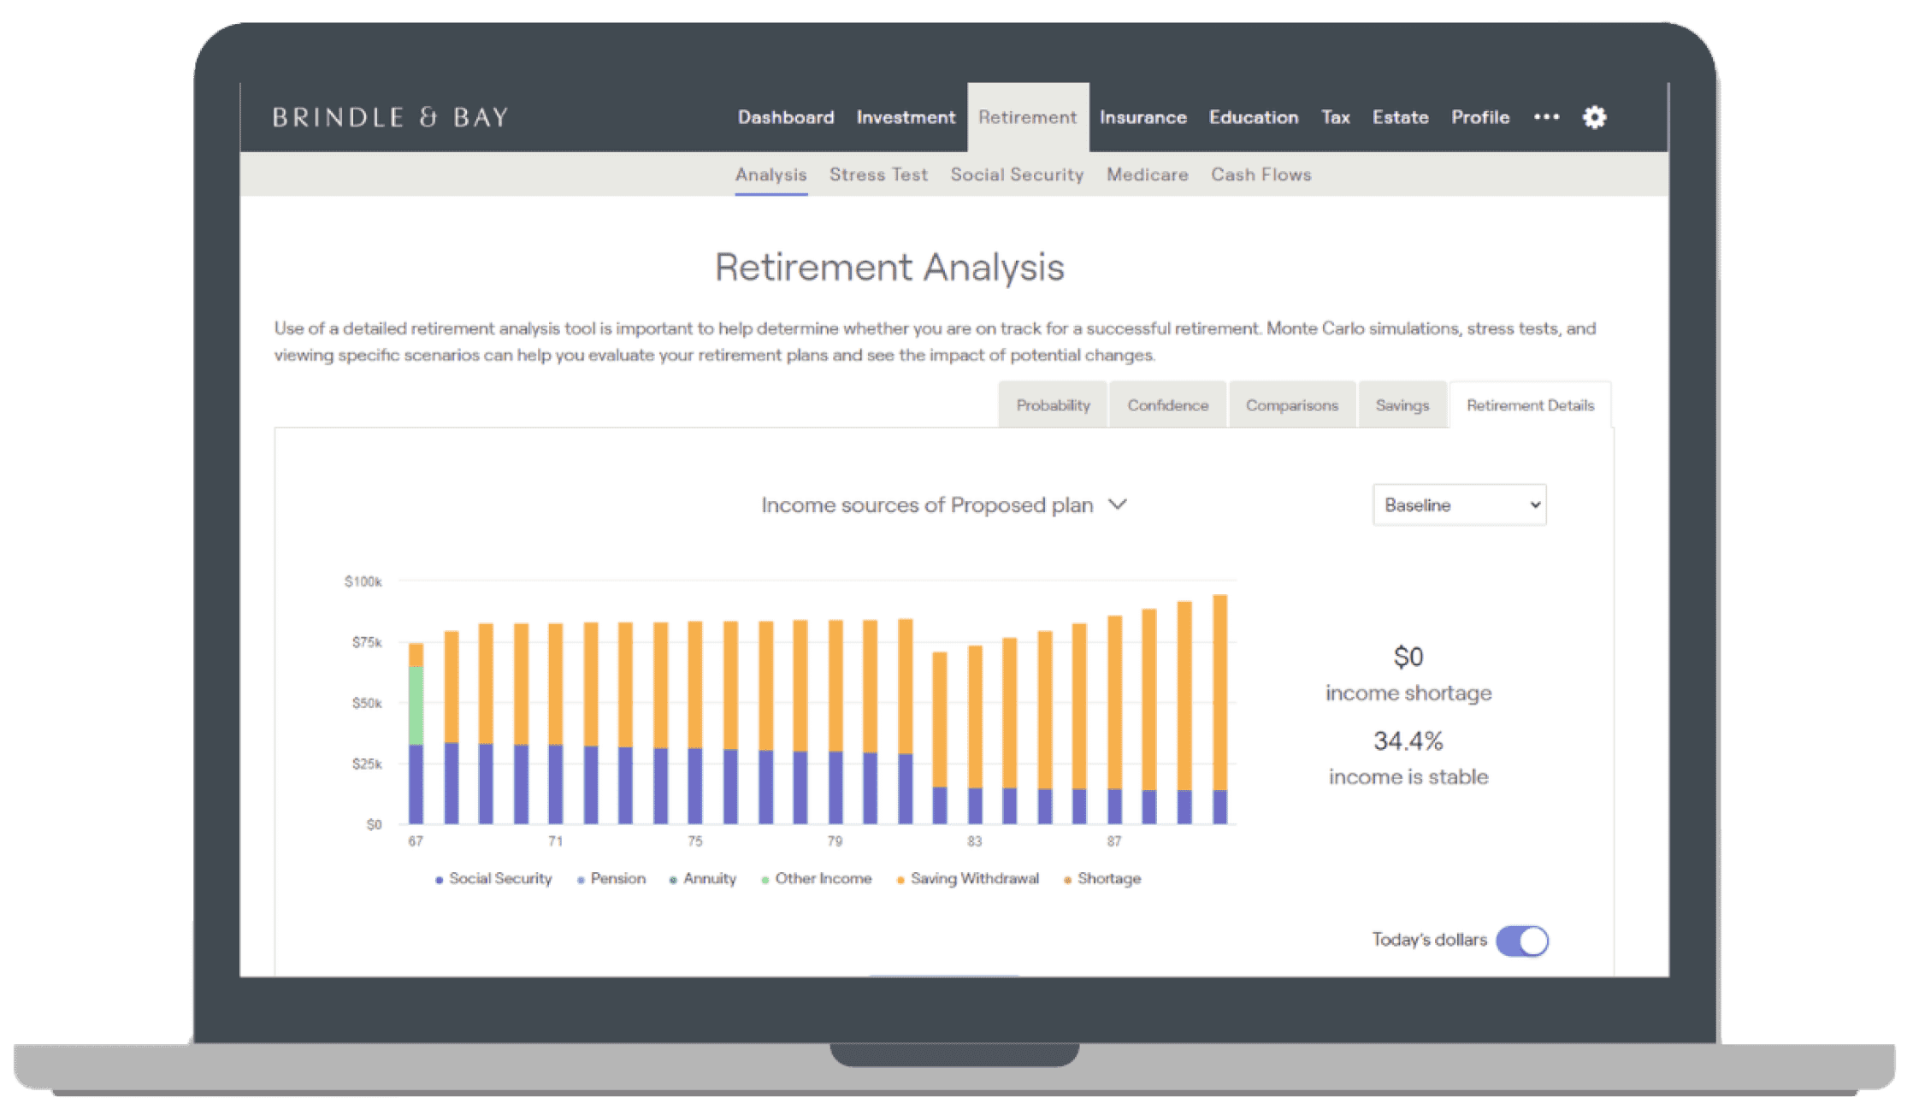Click the green Other Income bar segment
The width and height of the screenshot is (1907, 1109).
416,705
